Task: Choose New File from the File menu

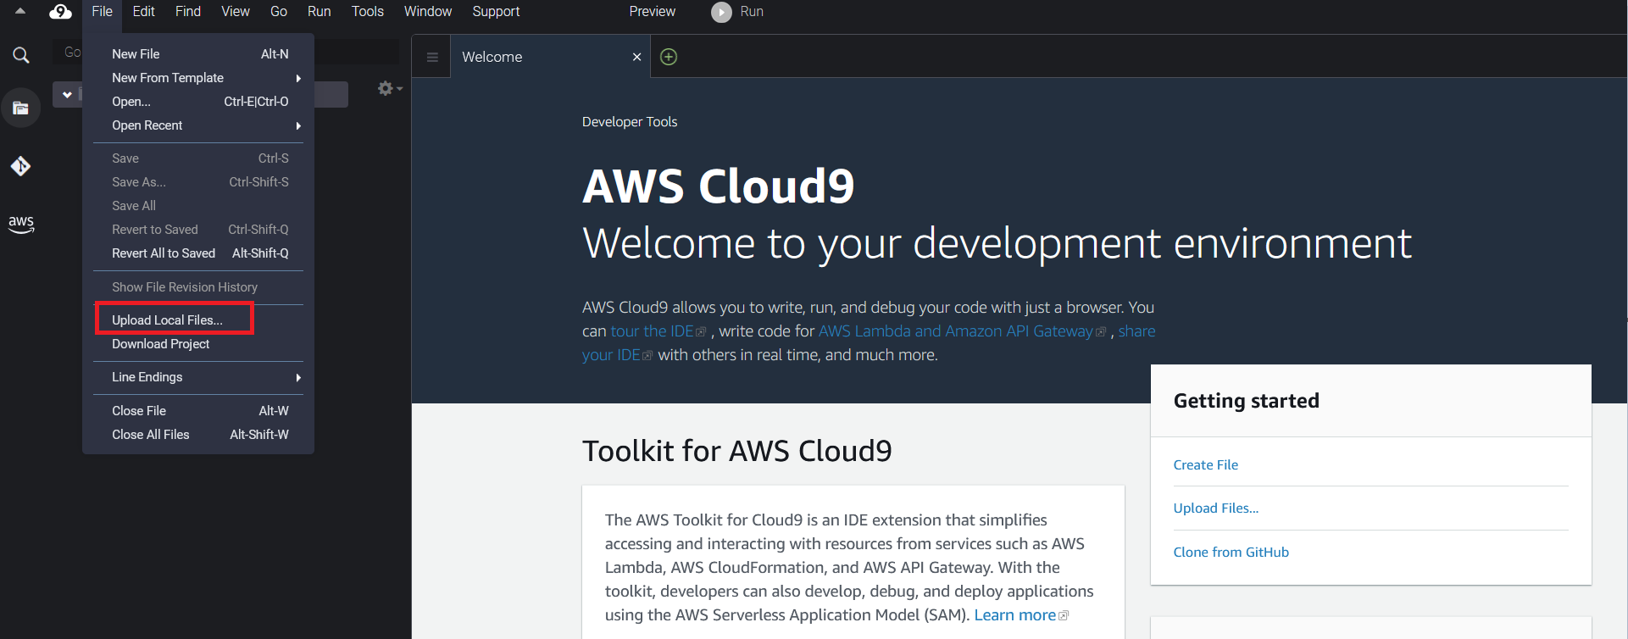Action: 198,53
